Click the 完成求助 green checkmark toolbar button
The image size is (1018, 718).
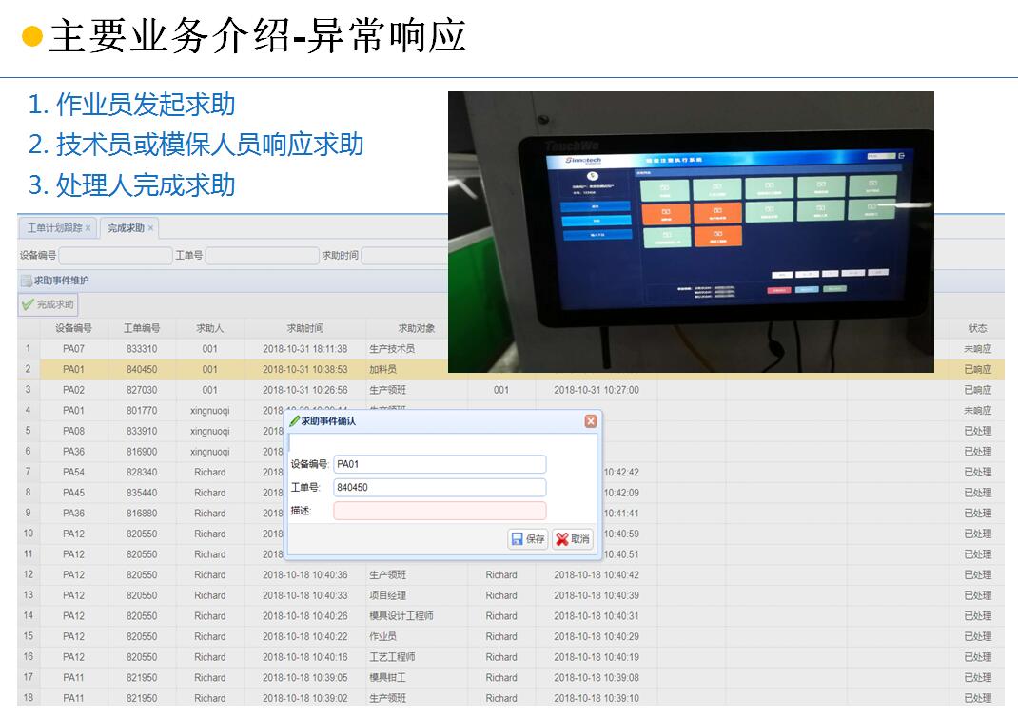[x=49, y=305]
